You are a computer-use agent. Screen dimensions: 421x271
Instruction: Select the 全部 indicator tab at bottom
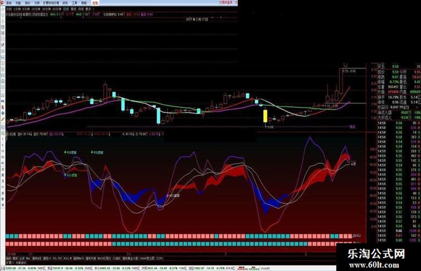point(22,259)
